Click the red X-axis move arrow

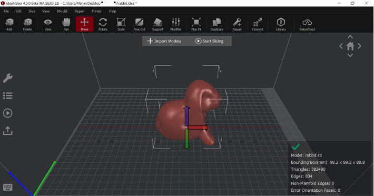tap(198, 128)
